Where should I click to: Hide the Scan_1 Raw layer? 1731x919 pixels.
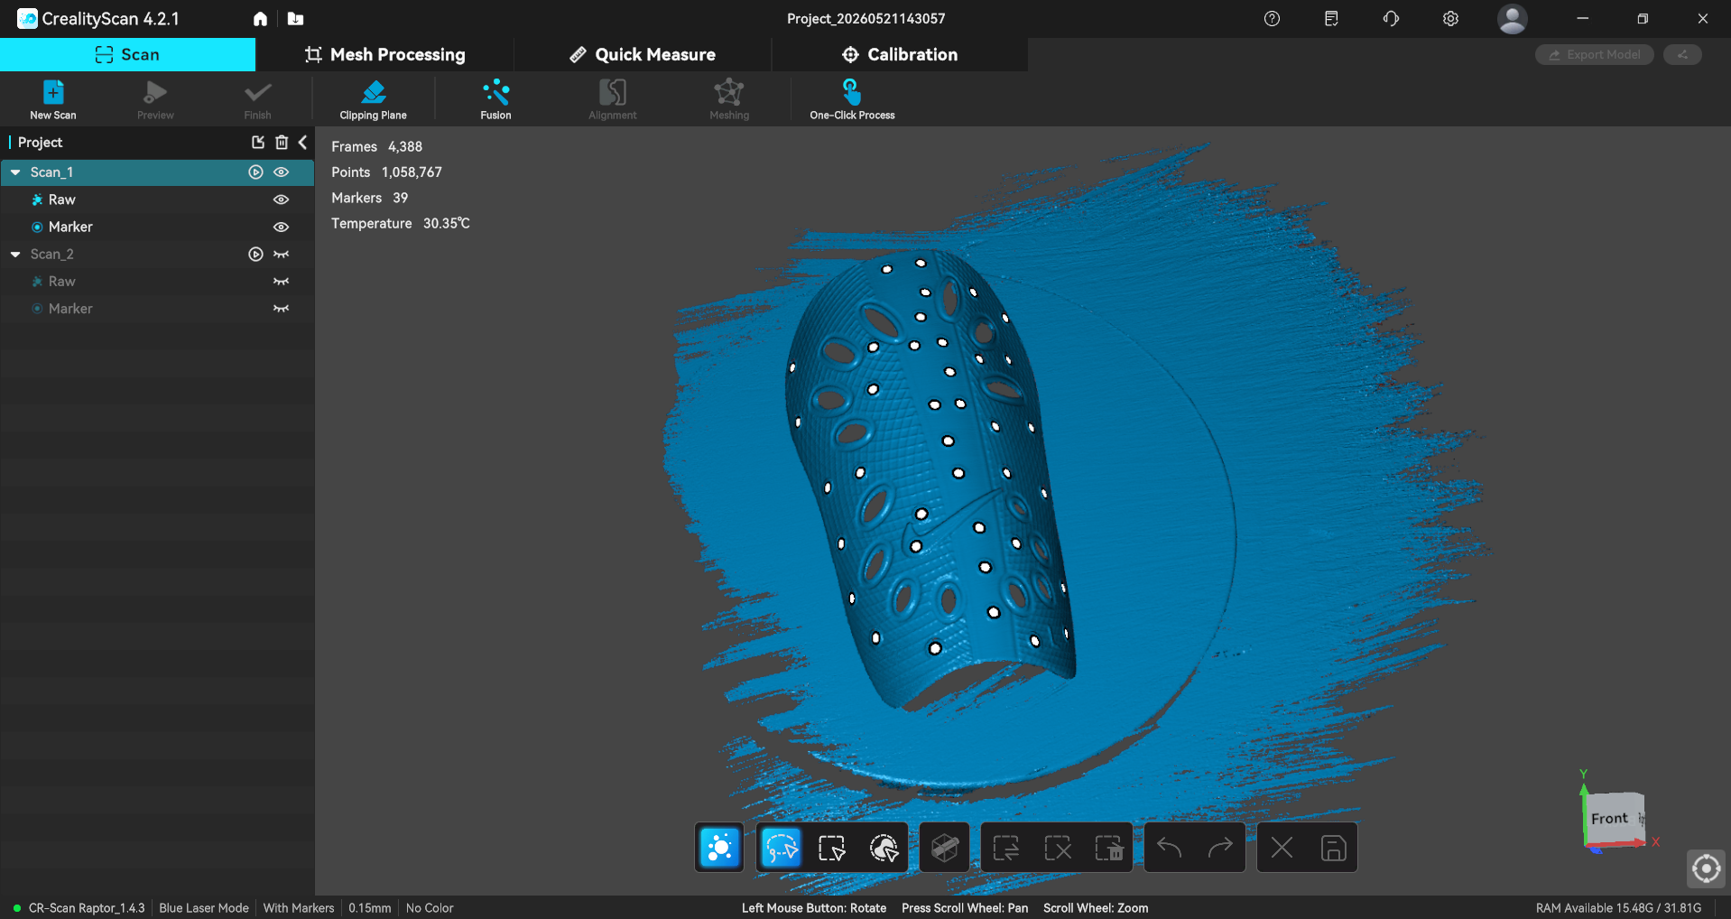(282, 200)
